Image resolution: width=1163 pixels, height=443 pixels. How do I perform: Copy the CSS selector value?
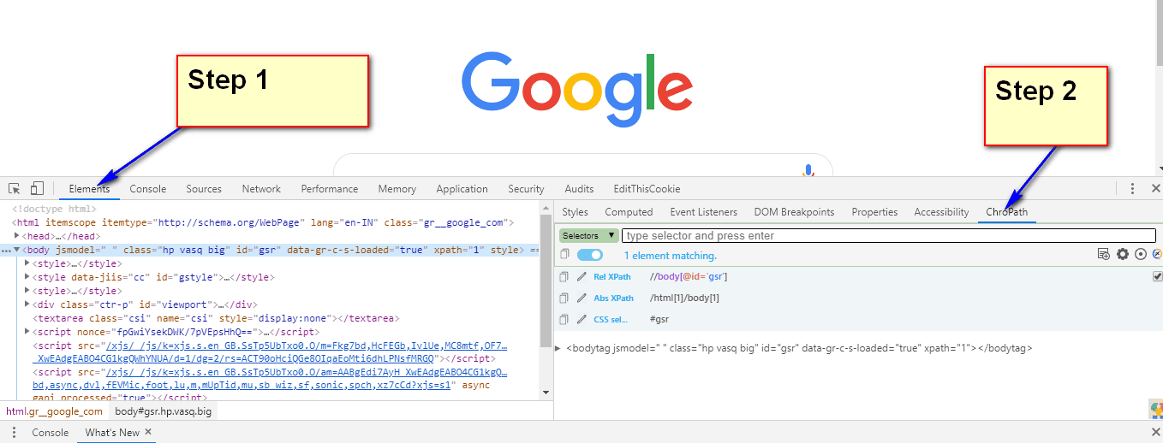(x=564, y=319)
